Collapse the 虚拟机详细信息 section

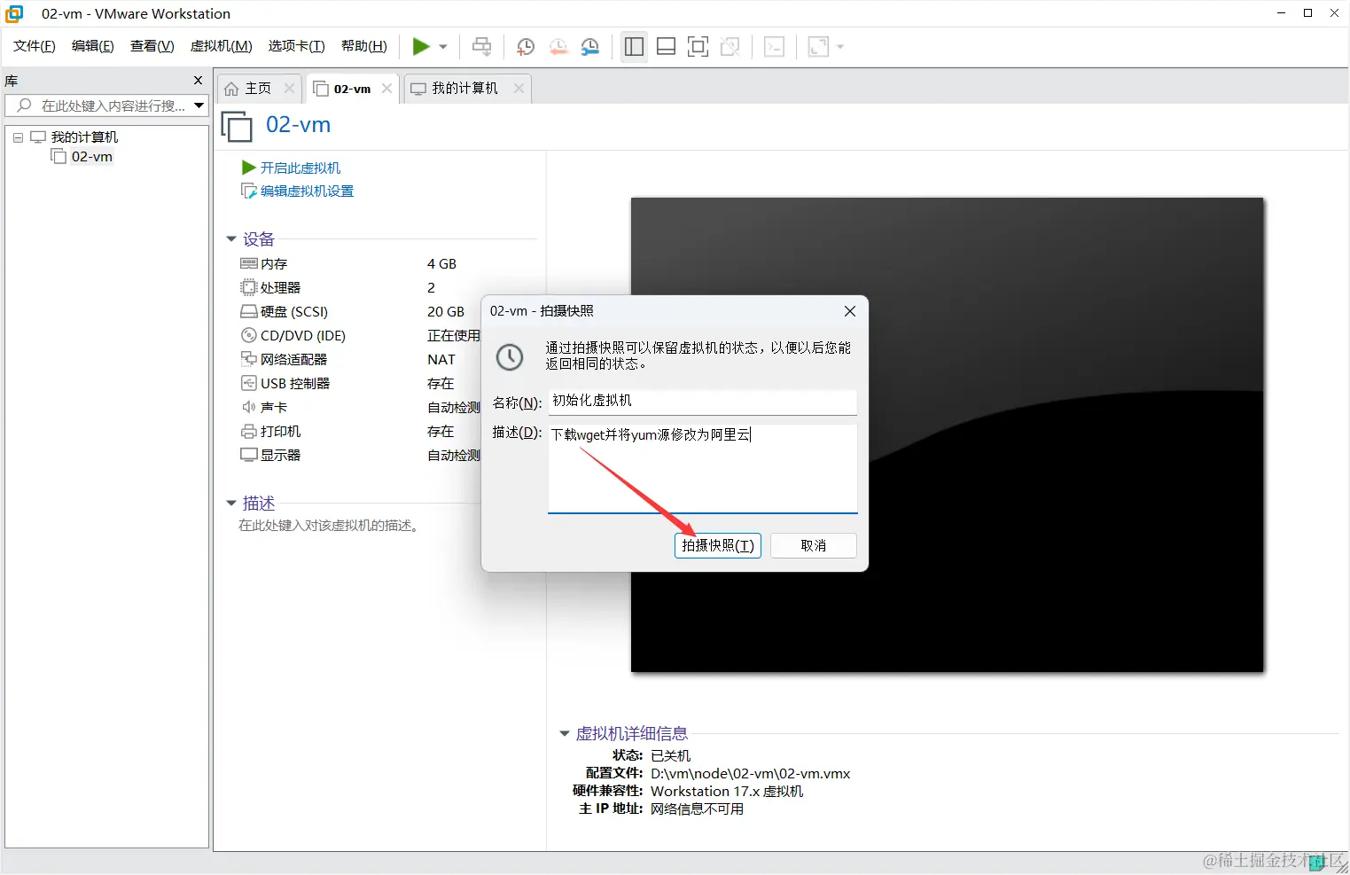[x=565, y=734]
